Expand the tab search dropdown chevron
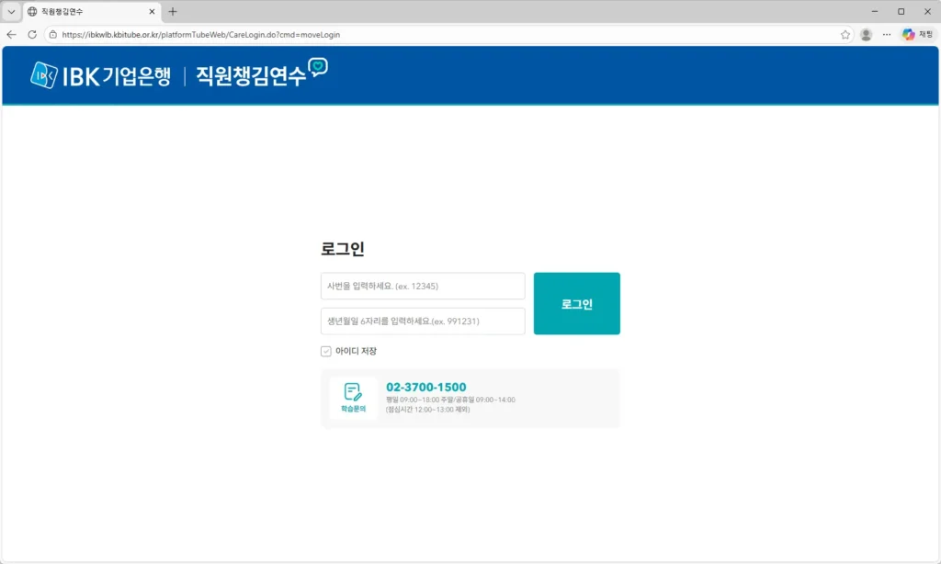This screenshot has width=941, height=564. pos(11,11)
